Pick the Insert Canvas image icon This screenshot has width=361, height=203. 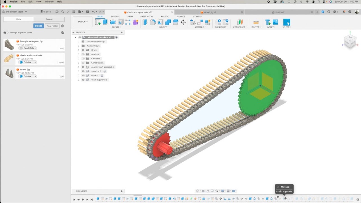(275, 22)
